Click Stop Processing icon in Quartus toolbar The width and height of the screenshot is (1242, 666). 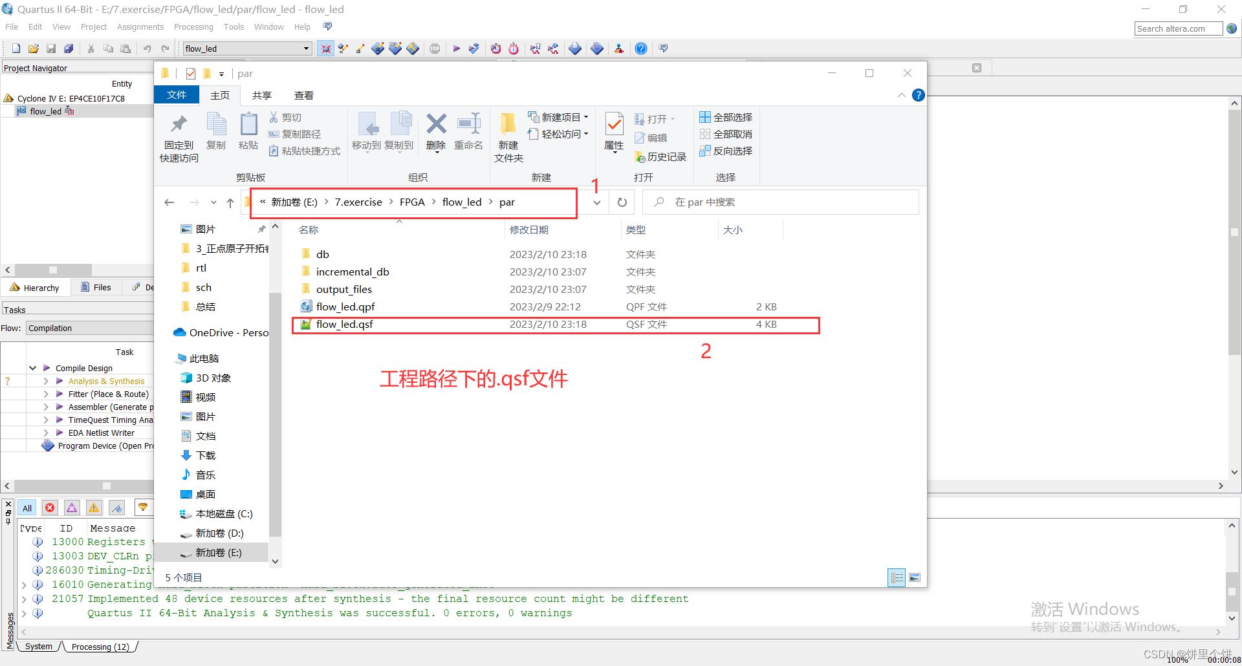pyautogui.click(x=435, y=48)
